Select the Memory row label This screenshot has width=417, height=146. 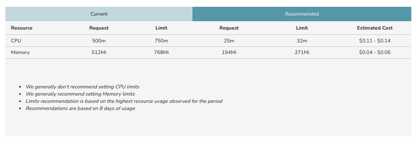(20, 52)
